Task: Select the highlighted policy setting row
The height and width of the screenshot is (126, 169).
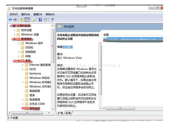Action: [133, 40]
